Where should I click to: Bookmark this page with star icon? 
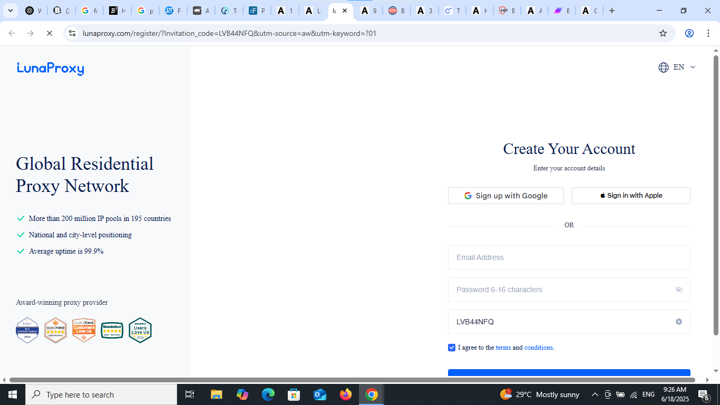[663, 33]
